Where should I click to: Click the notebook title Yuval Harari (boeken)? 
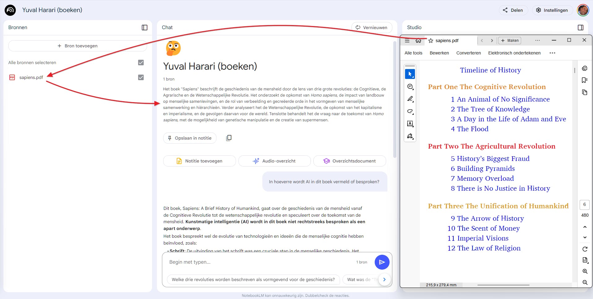[52, 10]
